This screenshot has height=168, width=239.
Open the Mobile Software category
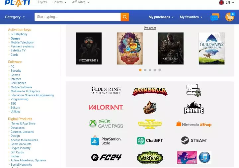coord(21,87)
